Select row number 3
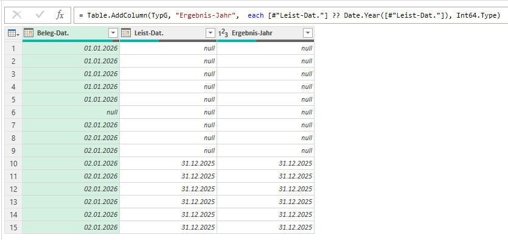Viewport: 508px width, 240px height. pos(13,74)
